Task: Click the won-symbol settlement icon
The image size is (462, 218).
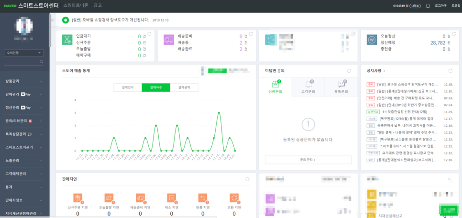Action: pos(372,40)
